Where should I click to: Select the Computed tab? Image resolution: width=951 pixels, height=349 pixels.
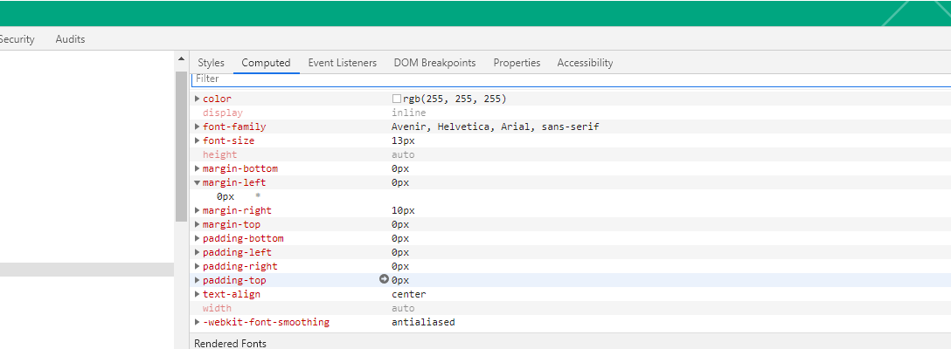[266, 63]
